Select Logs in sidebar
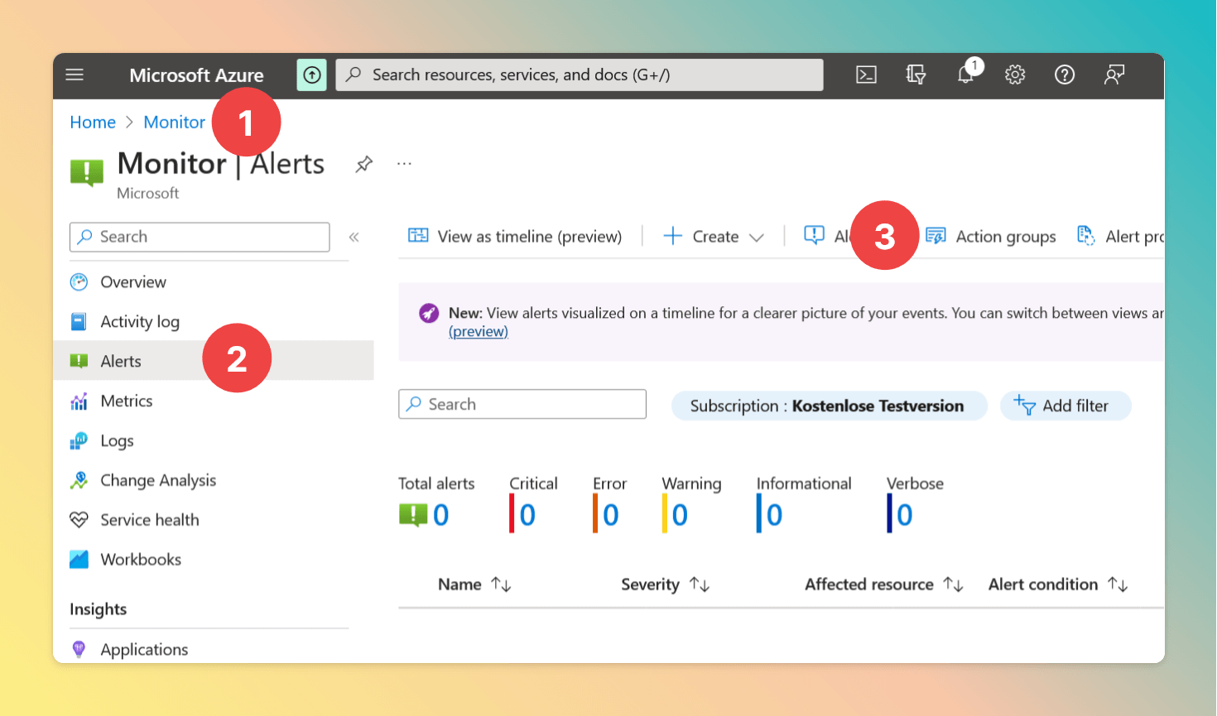This screenshot has width=1217, height=716. coord(117,441)
